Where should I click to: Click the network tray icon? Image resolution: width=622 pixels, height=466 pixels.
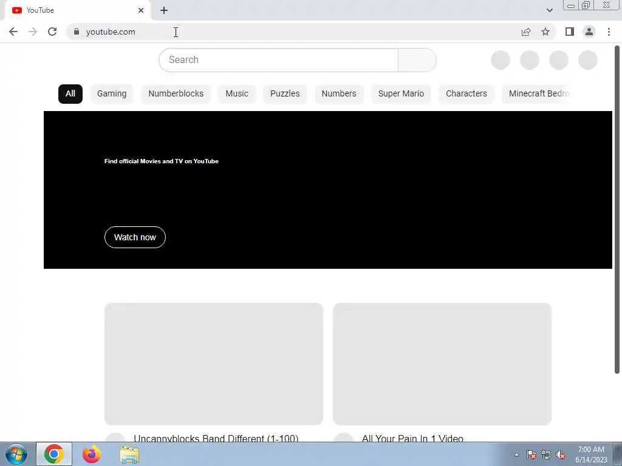(x=546, y=455)
